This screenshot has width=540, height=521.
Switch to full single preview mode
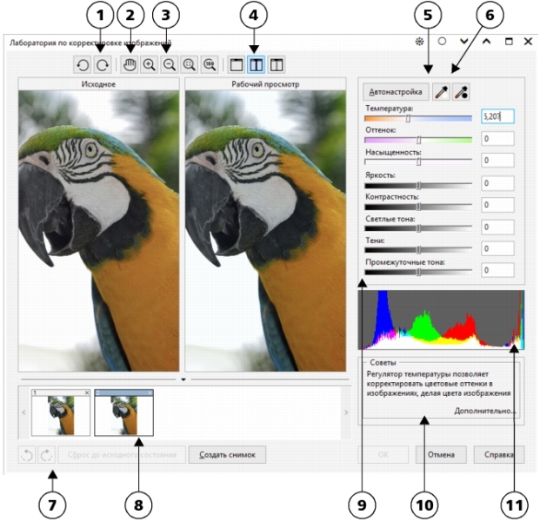[237, 65]
